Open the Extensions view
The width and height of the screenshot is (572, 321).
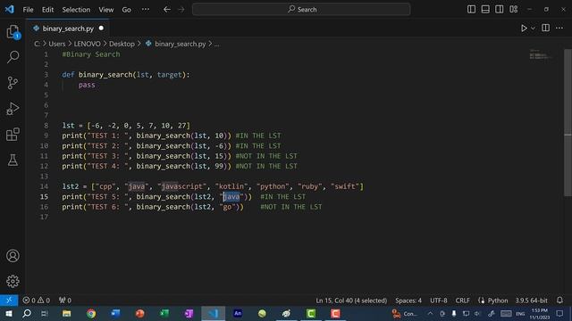pos(13,135)
